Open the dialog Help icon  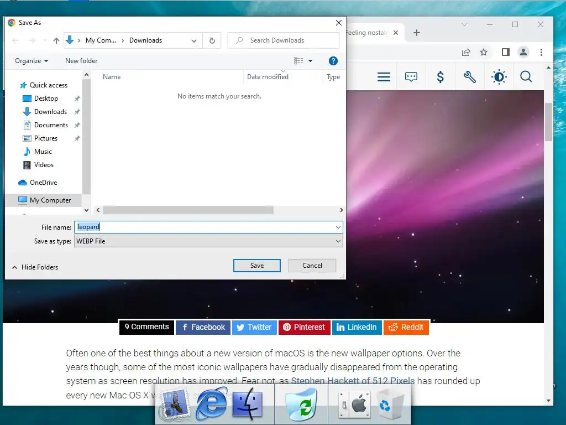tap(333, 61)
